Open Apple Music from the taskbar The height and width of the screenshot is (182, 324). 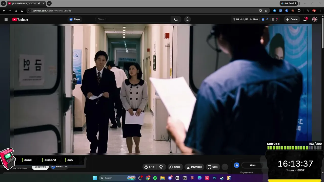[207, 178]
